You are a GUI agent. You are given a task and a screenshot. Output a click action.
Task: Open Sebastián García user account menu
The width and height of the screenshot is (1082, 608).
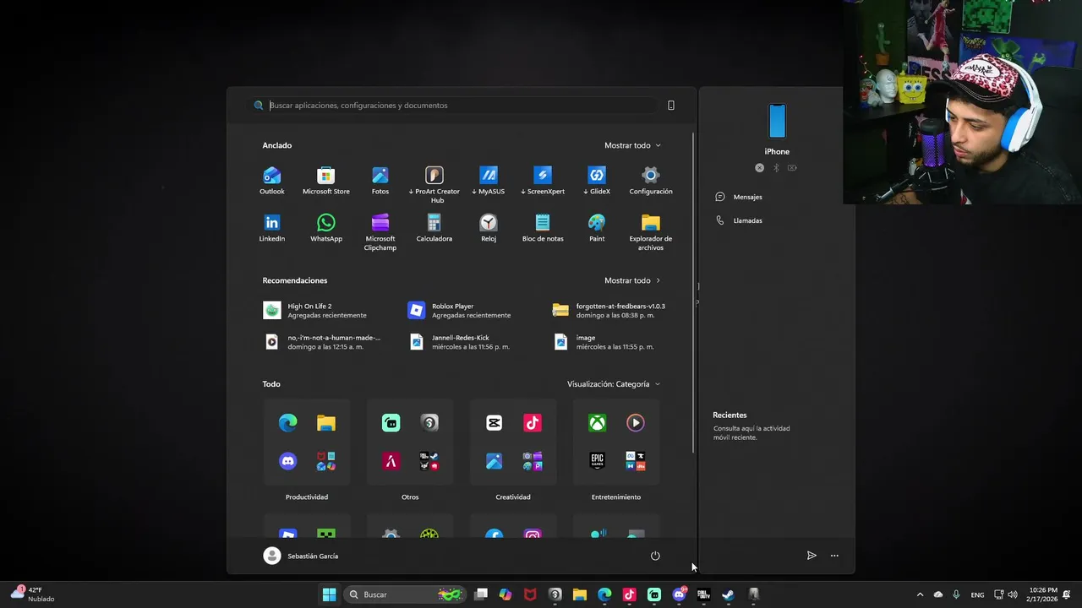(301, 556)
